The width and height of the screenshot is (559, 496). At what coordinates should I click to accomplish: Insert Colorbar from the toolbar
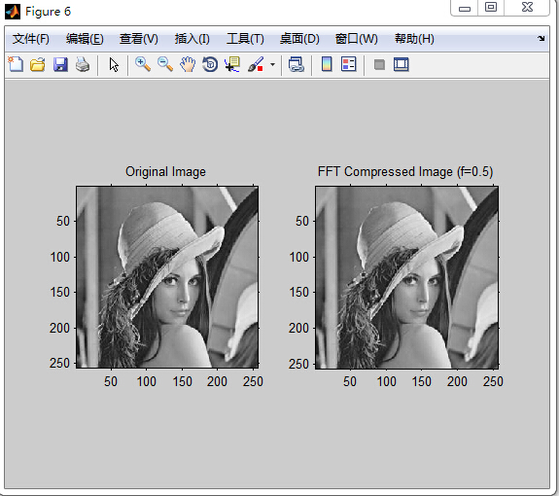click(x=327, y=64)
